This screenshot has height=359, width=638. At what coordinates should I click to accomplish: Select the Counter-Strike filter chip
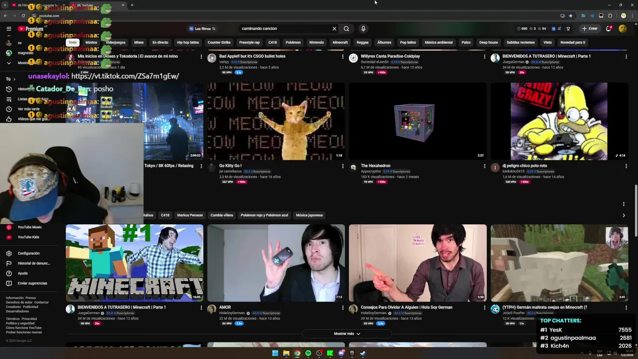tap(219, 42)
